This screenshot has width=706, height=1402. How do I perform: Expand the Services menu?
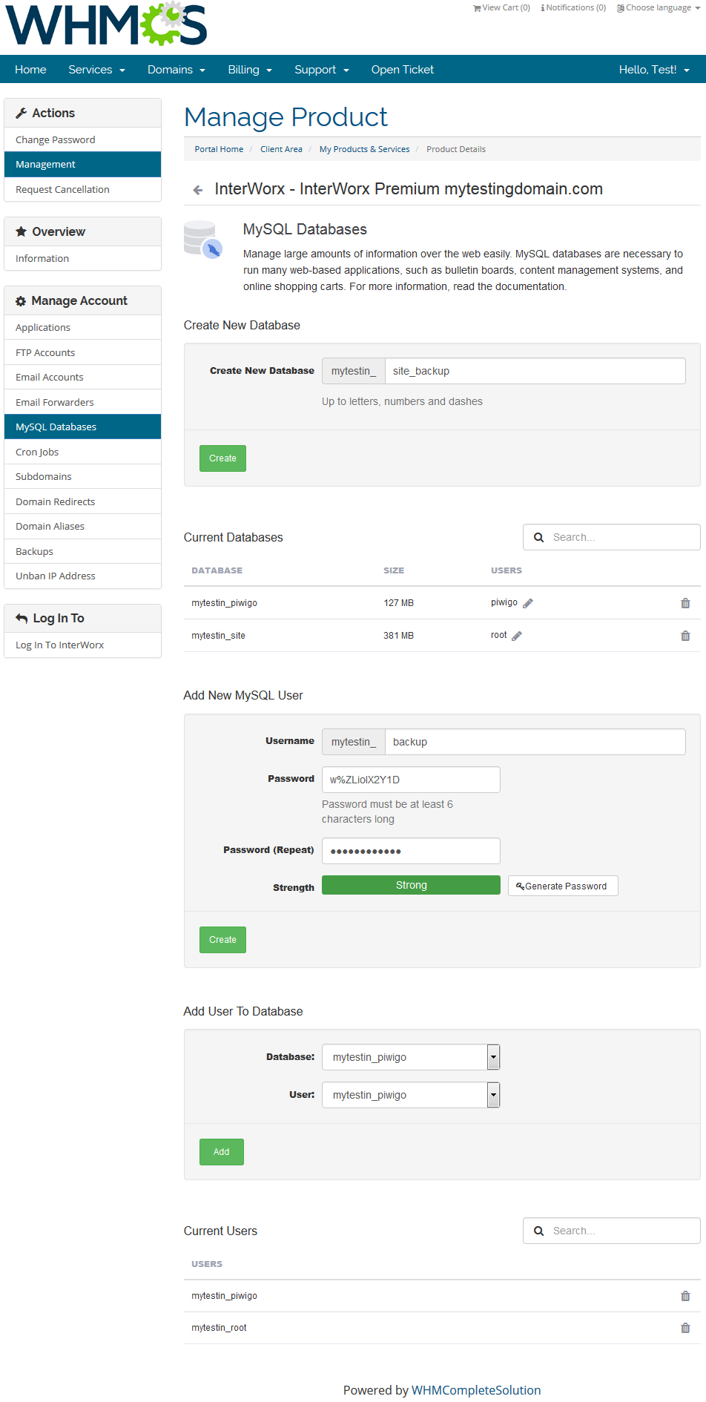(x=96, y=70)
